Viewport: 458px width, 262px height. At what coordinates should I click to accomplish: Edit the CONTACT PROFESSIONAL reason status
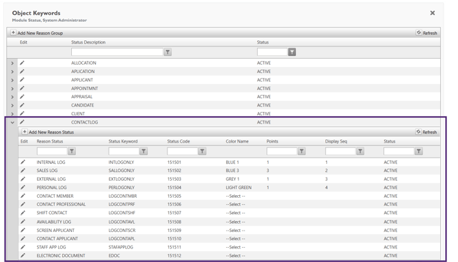pyautogui.click(x=23, y=204)
